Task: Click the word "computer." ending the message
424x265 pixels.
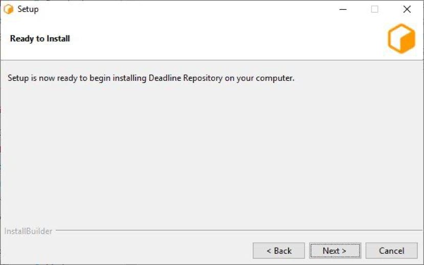Action: 275,78
